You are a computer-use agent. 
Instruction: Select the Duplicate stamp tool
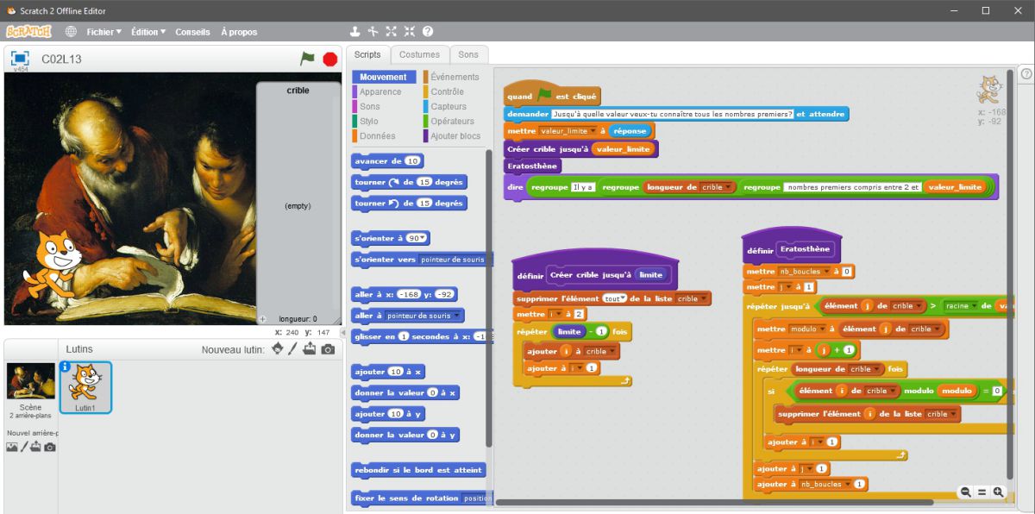[354, 31]
